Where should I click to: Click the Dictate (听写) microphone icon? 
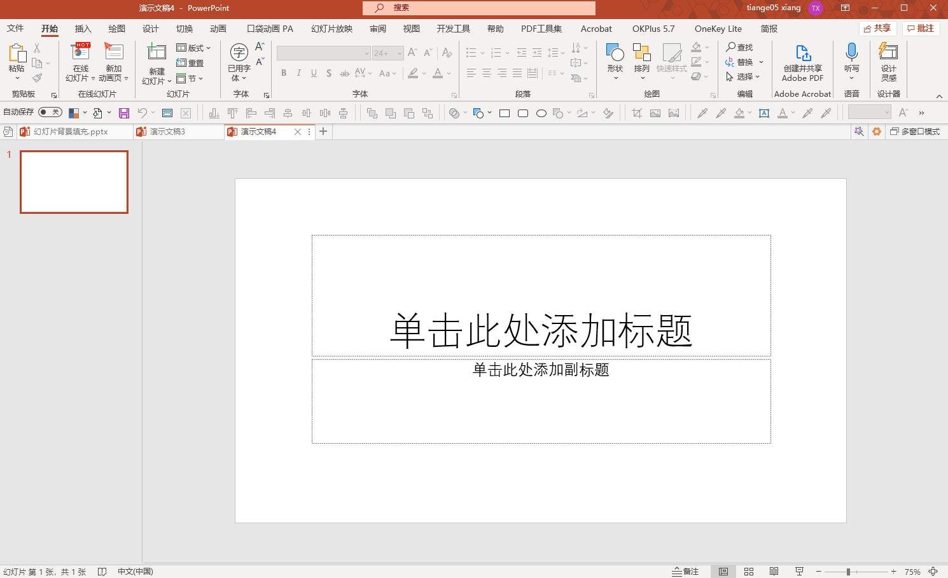click(x=851, y=53)
